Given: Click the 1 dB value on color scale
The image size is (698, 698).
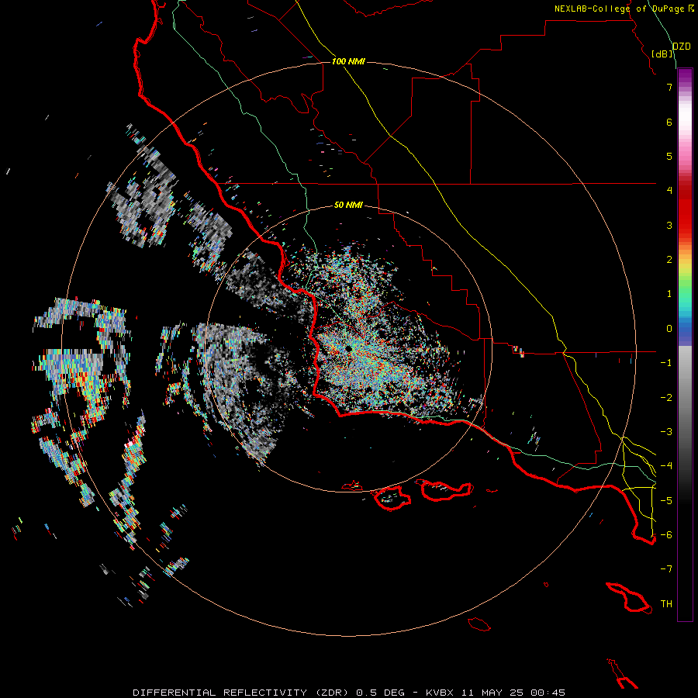Looking at the screenshot, I should [669, 294].
